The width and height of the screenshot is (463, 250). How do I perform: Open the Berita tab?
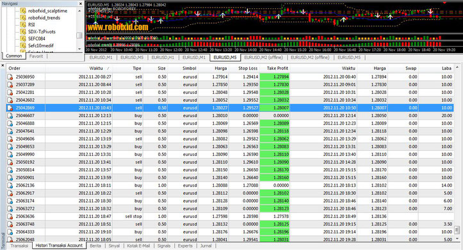[x=95, y=246]
